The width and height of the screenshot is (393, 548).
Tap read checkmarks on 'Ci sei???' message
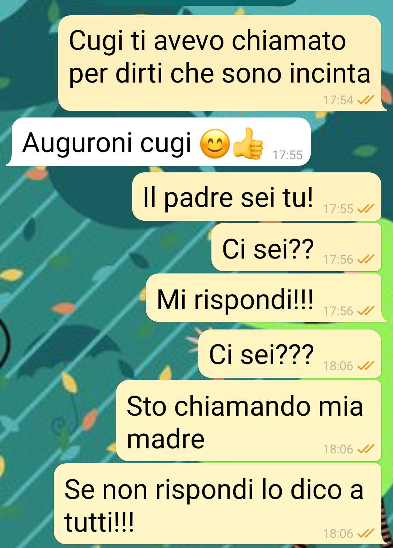[x=366, y=365]
